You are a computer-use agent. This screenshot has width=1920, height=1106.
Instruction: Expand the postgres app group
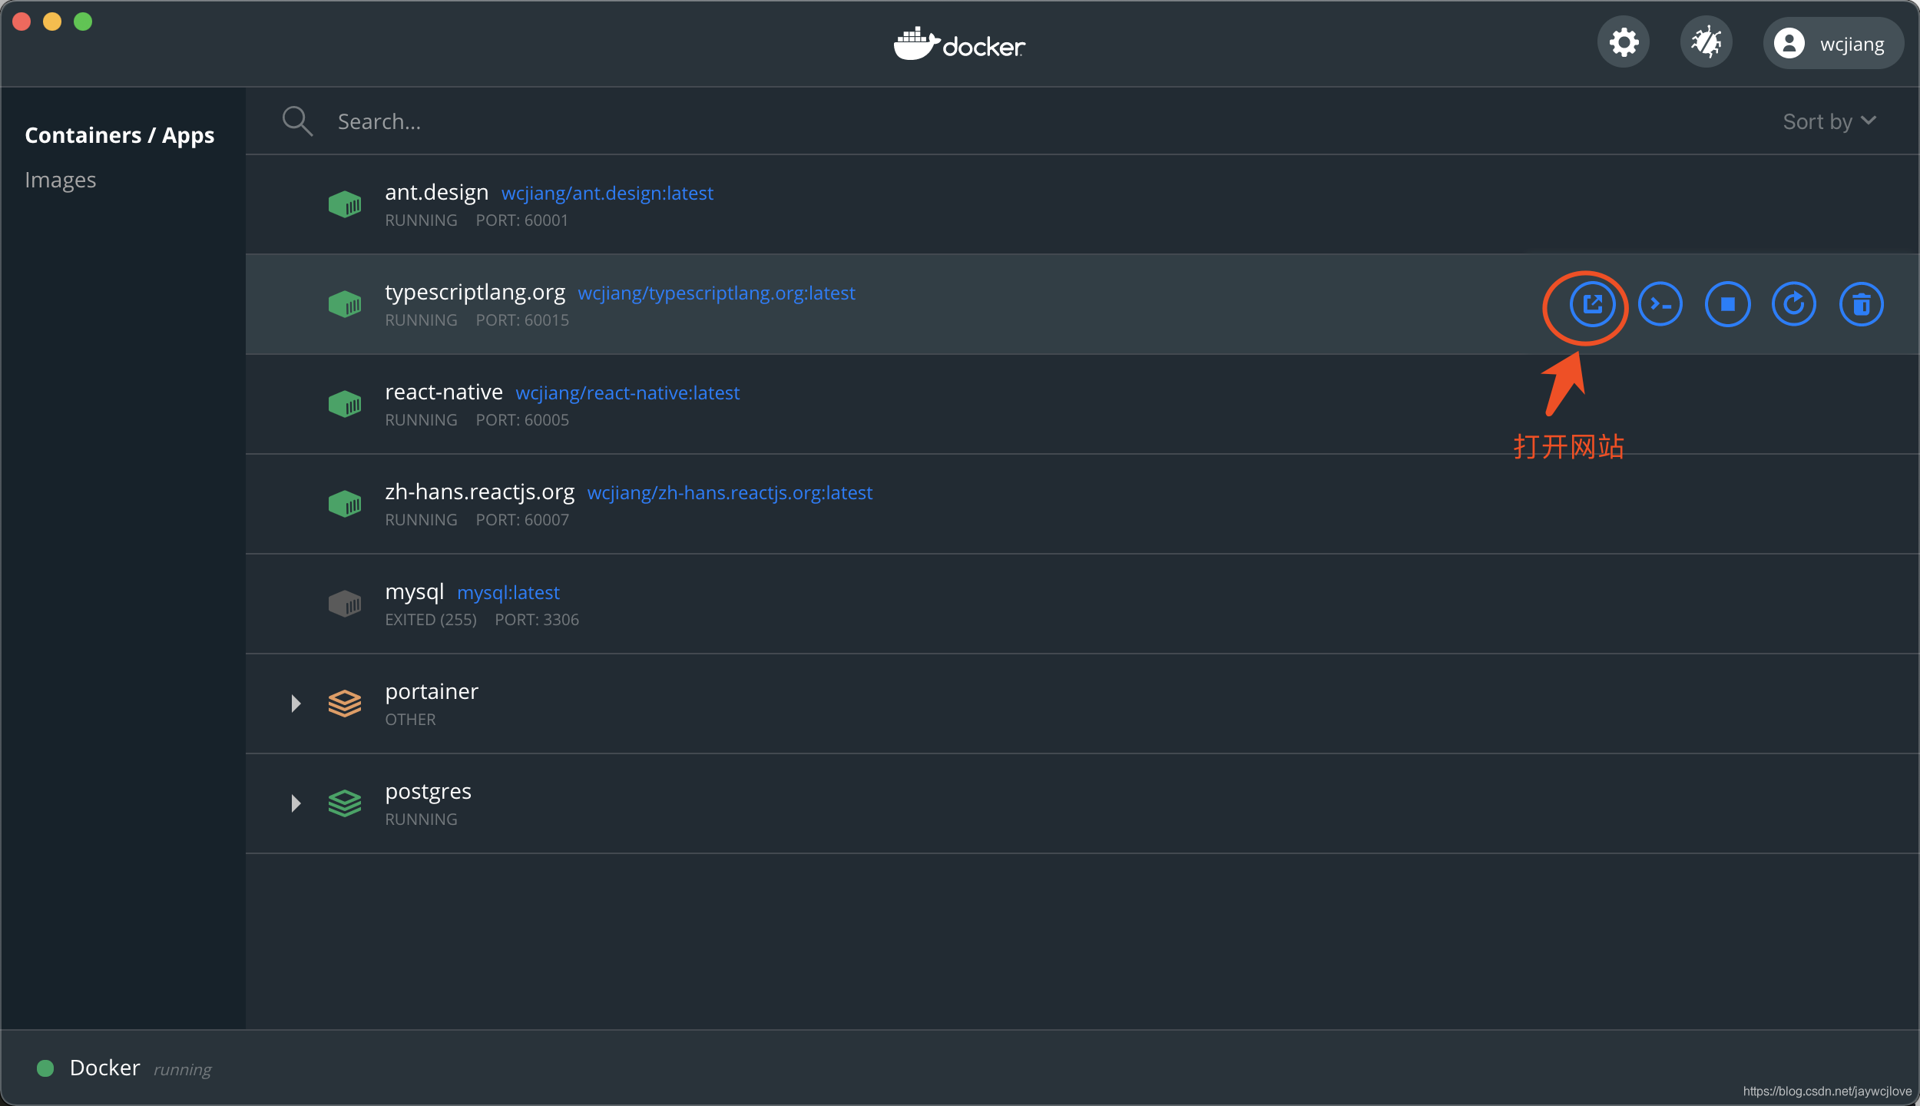[x=296, y=803]
